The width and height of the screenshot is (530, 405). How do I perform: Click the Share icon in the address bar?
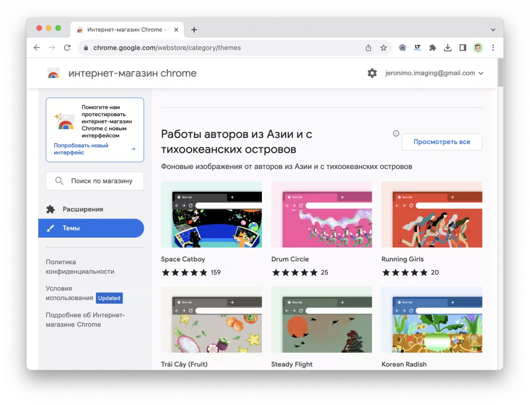coord(368,48)
